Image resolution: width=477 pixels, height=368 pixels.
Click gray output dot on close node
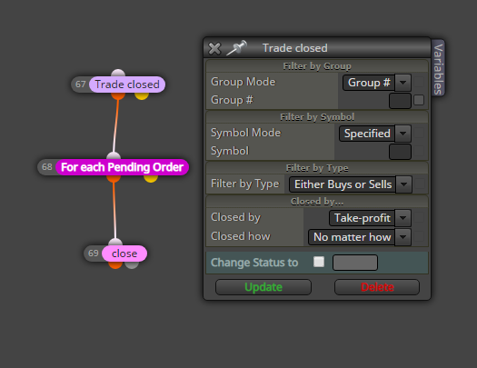pyautogui.click(x=132, y=265)
